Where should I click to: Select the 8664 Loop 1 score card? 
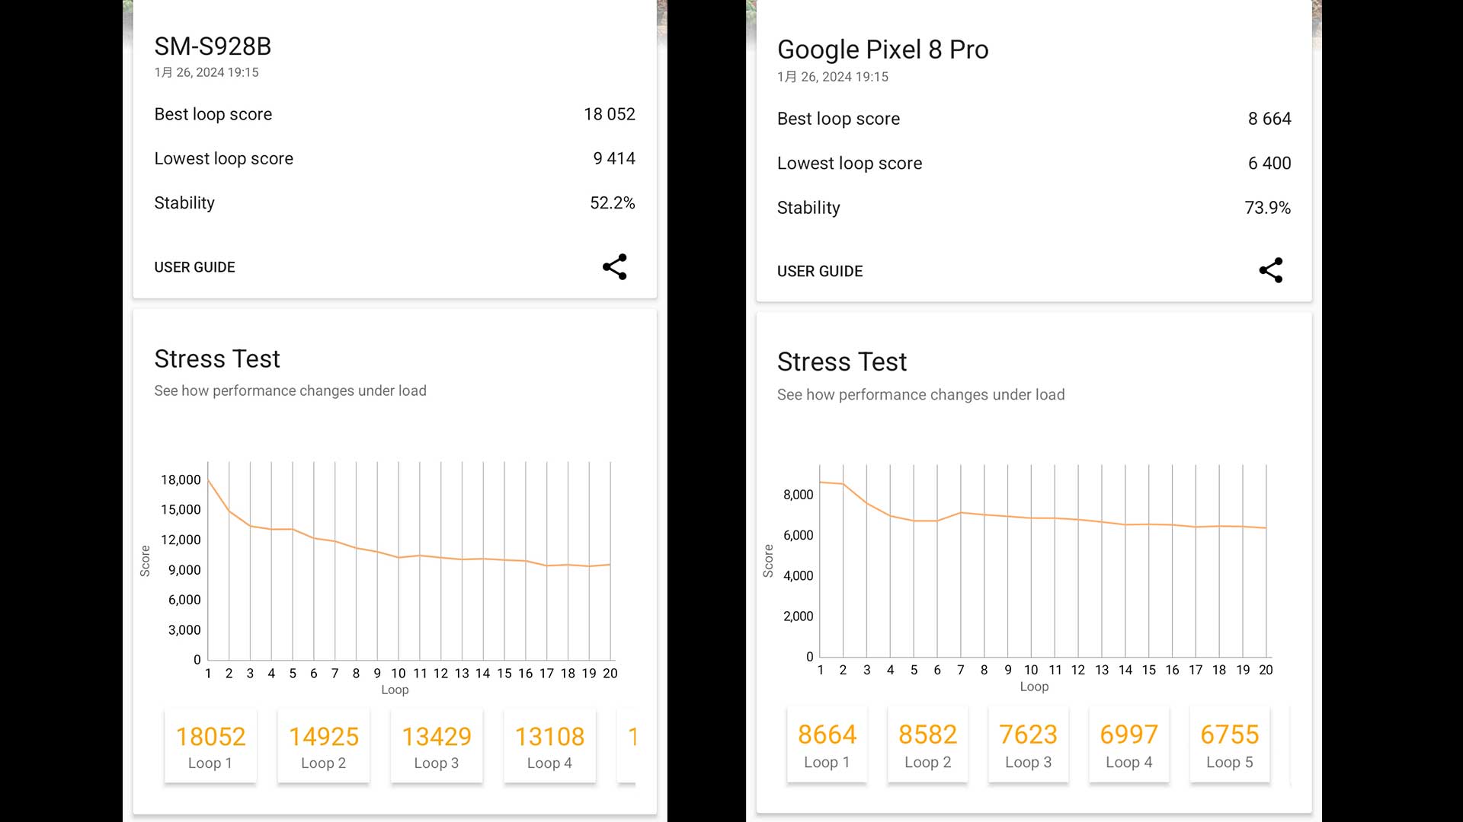tap(827, 744)
